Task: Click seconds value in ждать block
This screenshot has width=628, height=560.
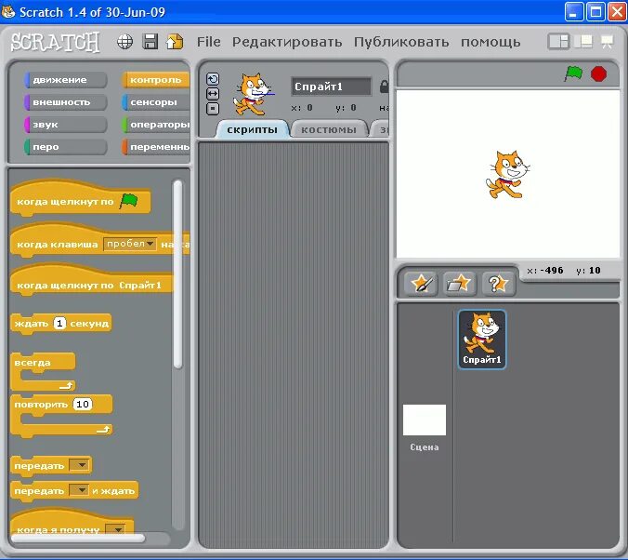Action: click(59, 323)
